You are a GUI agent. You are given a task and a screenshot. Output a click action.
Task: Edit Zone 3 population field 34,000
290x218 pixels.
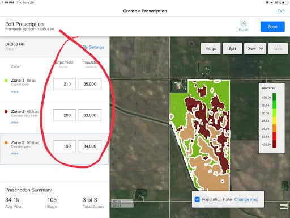pyautogui.click(x=89, y=146)
